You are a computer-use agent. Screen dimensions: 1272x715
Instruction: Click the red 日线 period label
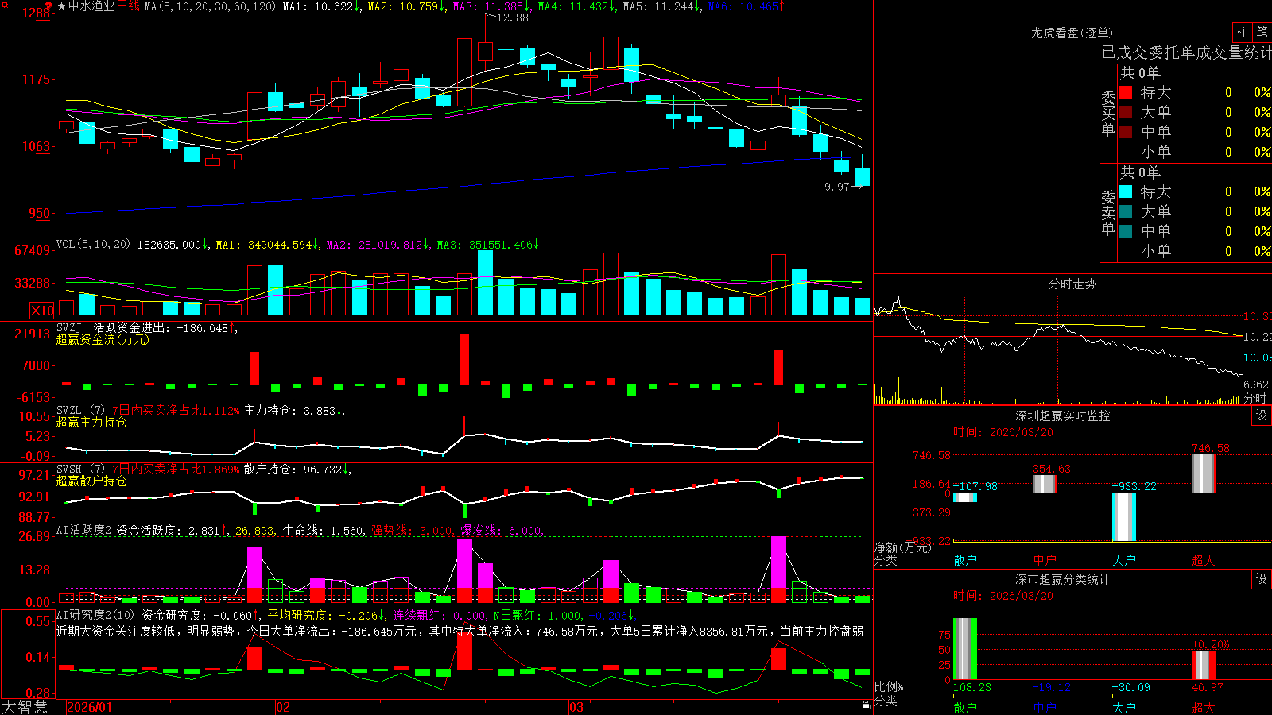point(128,6)
